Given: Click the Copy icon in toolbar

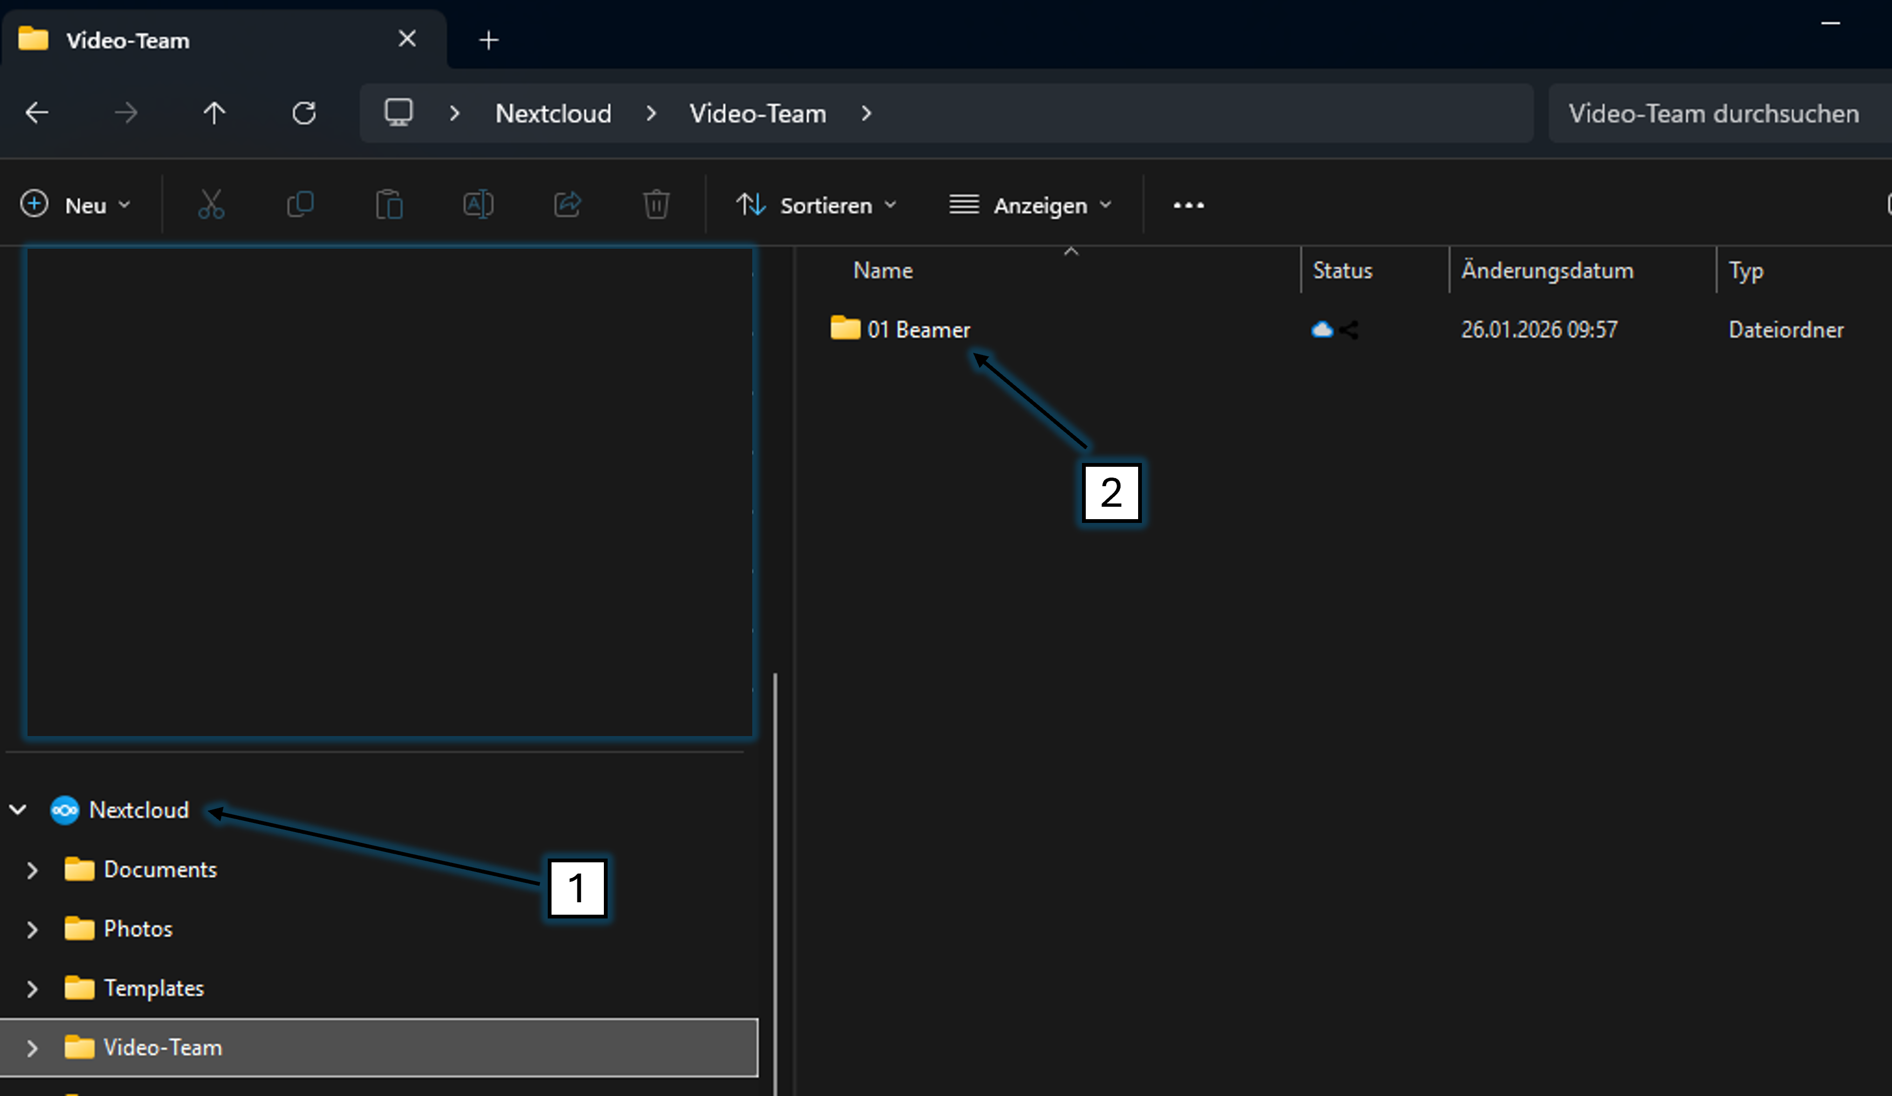Looking at the screenshot, I should (x=301, y=204).
